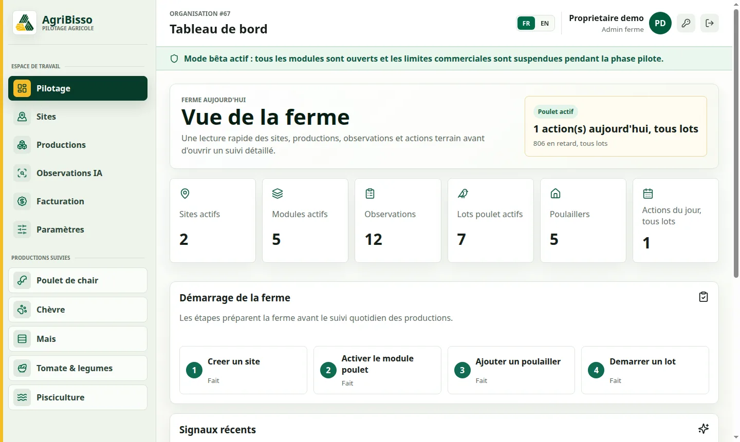The image size is (740, 442).
Task: Click the Poulaillers house icon
Action: pyautogui.click(x=555, y=194)
